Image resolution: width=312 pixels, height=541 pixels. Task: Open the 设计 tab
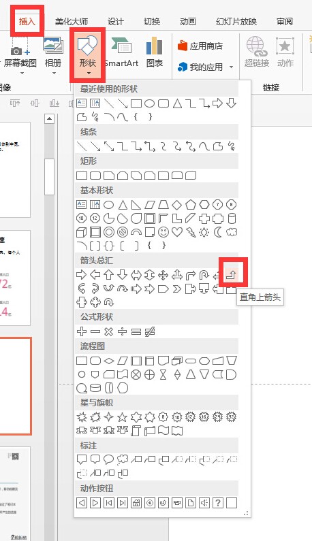coord(115,21)
